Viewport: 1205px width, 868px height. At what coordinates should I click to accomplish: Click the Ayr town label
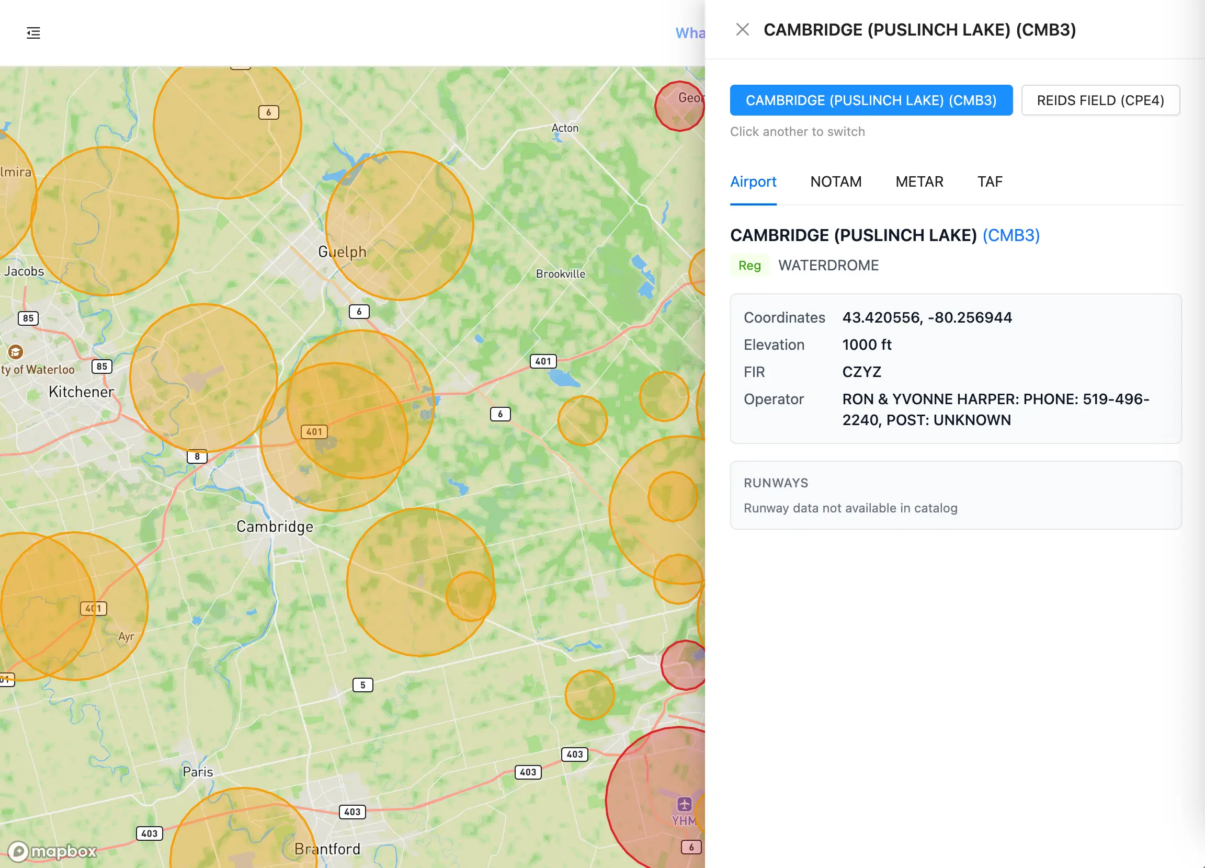(x=126, y=636)
